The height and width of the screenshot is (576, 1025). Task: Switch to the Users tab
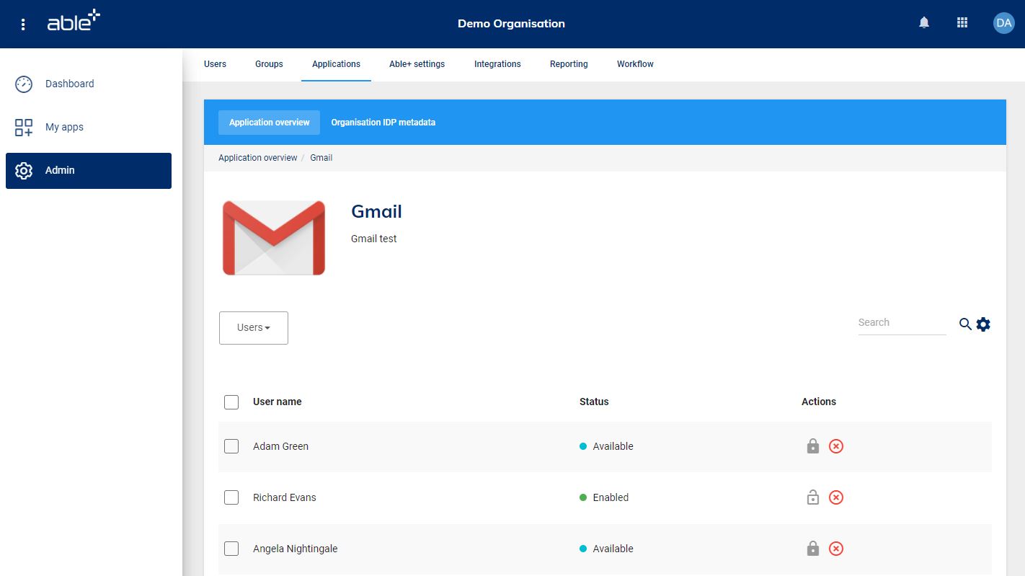(215, 64)
